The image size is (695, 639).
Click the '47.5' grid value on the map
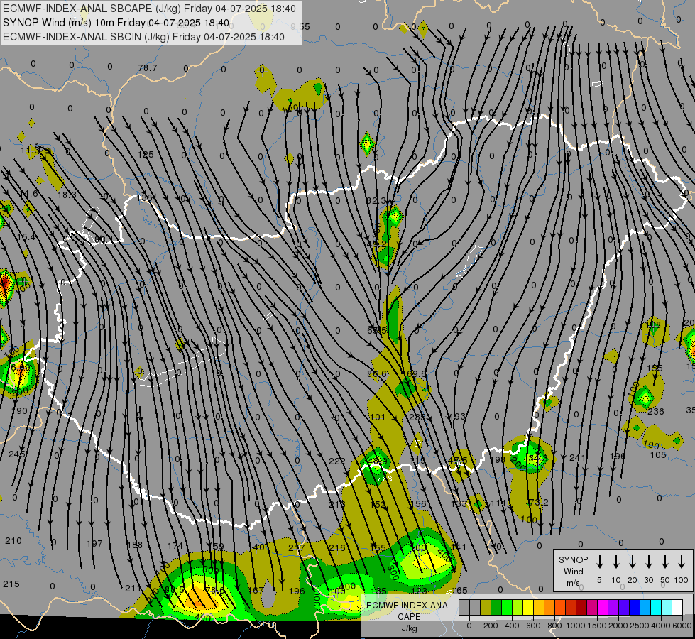coord(458,460)
